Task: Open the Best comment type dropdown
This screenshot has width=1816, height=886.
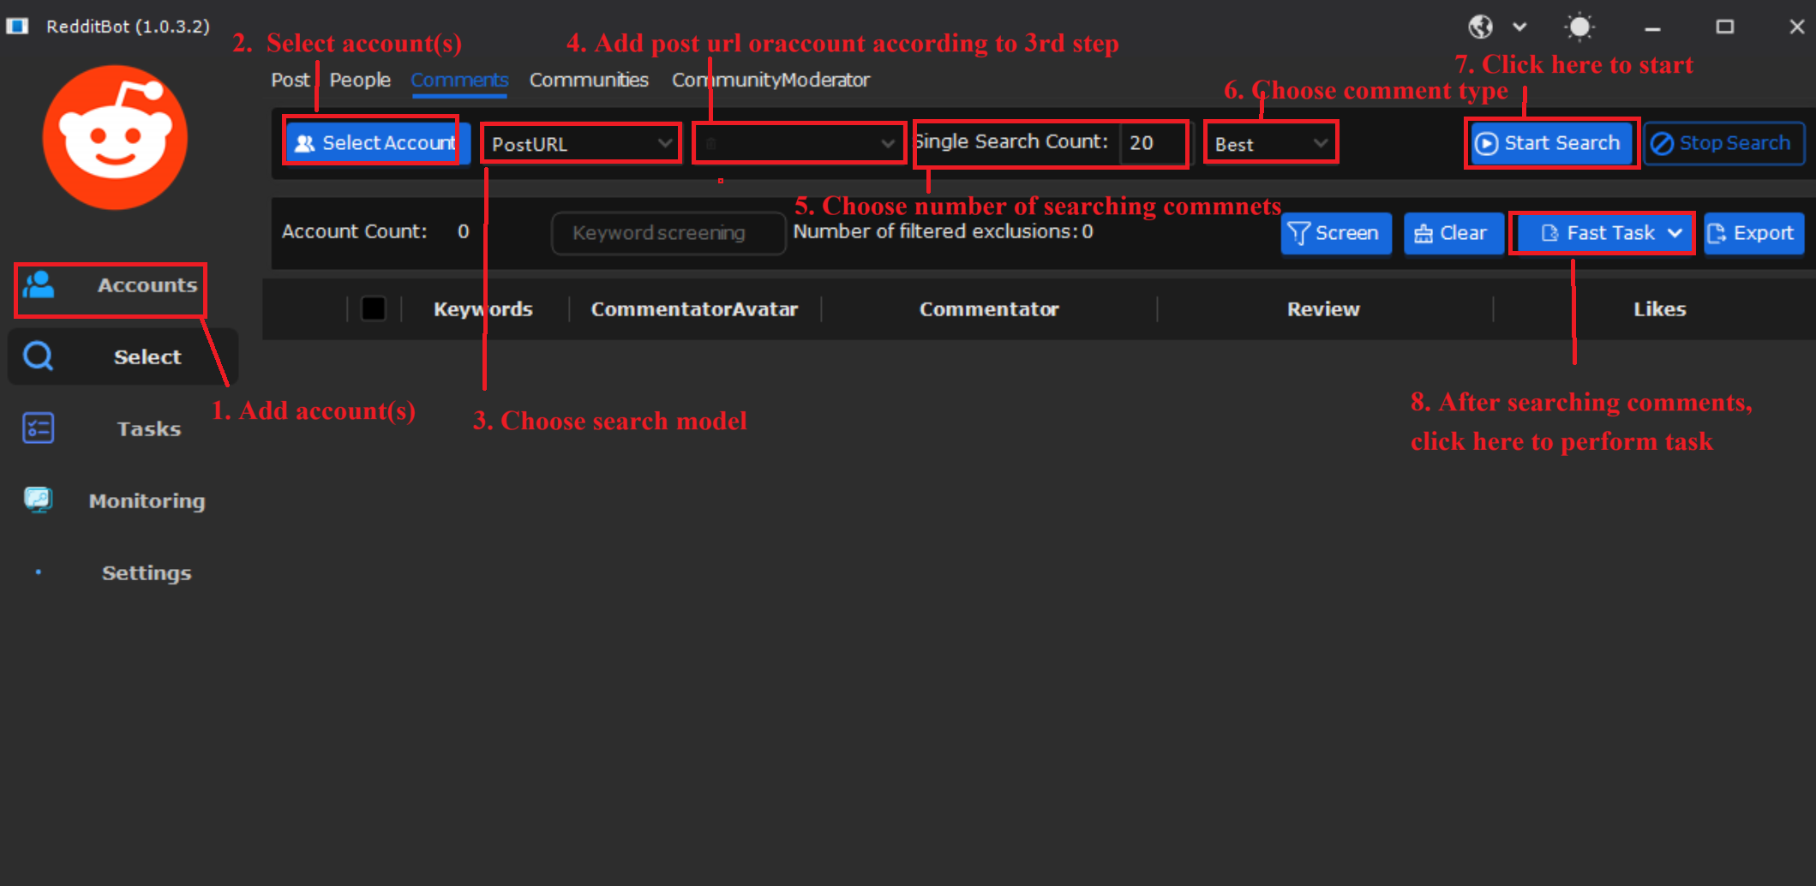Action: click(x=1270, y=143)
